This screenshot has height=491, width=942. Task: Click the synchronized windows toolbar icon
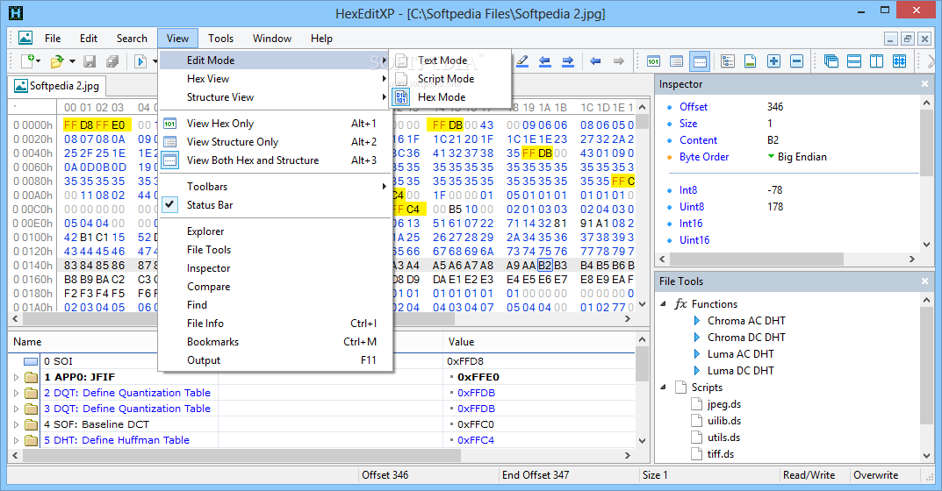(899, 60)
